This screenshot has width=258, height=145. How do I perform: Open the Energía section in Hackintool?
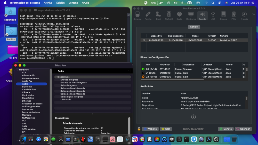click(244, 16)
